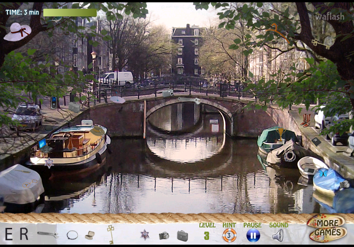Click the star badge in the item list

tap(145, 234)
